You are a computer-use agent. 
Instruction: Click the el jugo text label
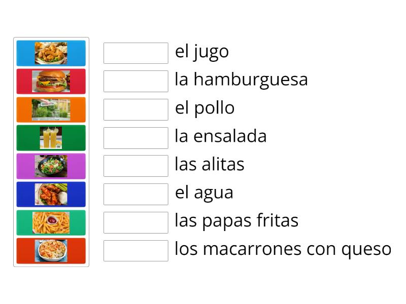(x=202, y=51)
